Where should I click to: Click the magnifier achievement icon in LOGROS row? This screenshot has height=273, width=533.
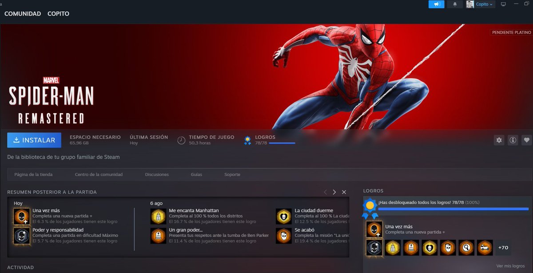coord(466,248)
